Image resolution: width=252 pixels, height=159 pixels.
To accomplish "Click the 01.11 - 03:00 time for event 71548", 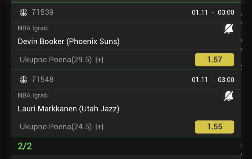I will click(x=213, y=80).
